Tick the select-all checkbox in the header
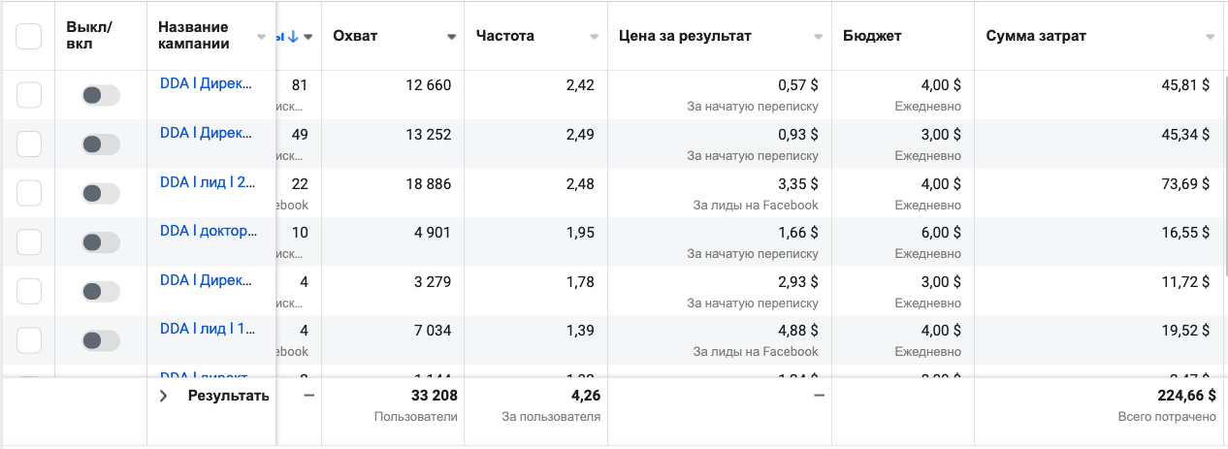The image size is (1228, 449). pyautogui.click(x=29, y=37)
